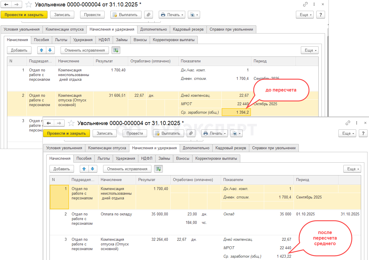Screen dimensions: 369x260
Task: Open the Справки при увольнении tab in back window
Action: (232, 29)
